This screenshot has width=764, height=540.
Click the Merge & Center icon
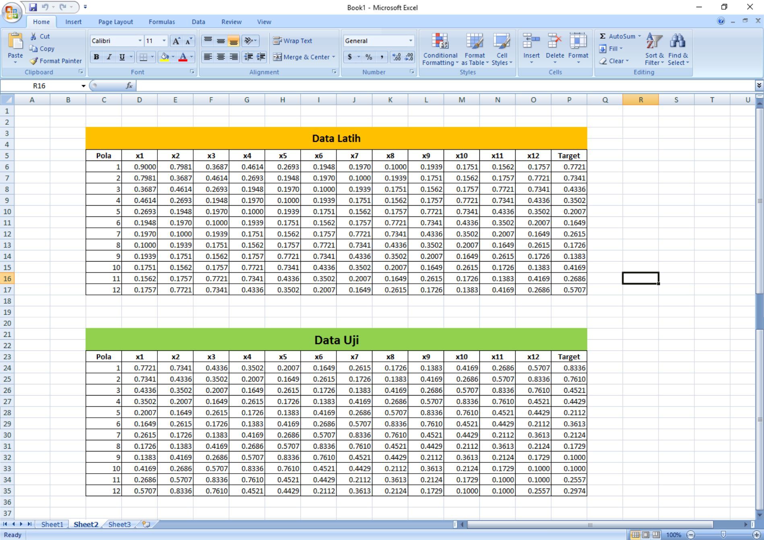point(277,57)
